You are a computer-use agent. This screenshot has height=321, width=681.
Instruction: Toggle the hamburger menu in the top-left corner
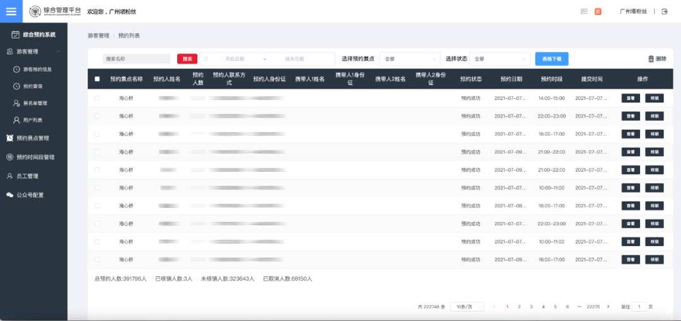[11, 11]
